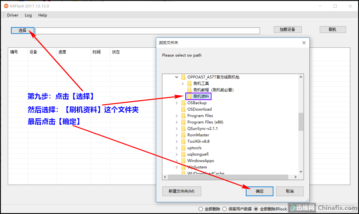Viewport: 359px width, 214px height.
Task: Minimize the MiFlash window
Action: coord(320,6)
